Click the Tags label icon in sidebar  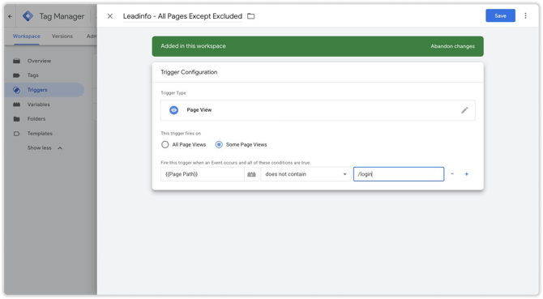pyautogui.click(x=17, y=75)
